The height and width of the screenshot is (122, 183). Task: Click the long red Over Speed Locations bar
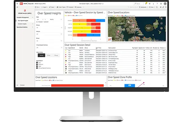pyautogui.click(x=77, y=86)
